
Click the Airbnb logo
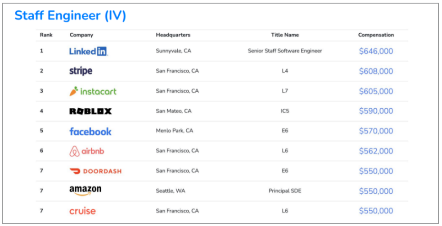click(87, 151)
